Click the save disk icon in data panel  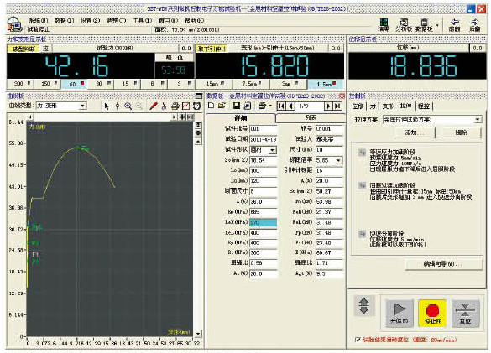(x=237, y=106)
